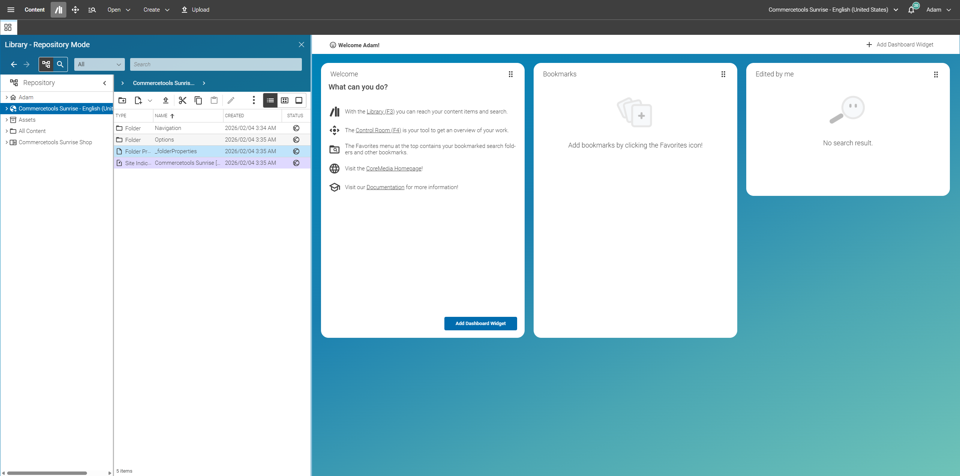Click the blue Add Dashboard Widget button
The image size is (960, 476).
(x=480, y=324)
